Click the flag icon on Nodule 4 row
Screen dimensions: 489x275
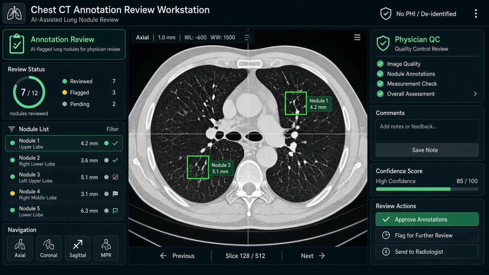115,194
